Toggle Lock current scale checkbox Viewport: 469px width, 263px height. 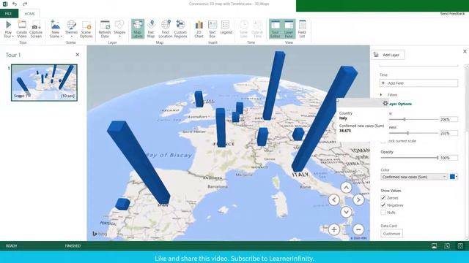[383, 141]
